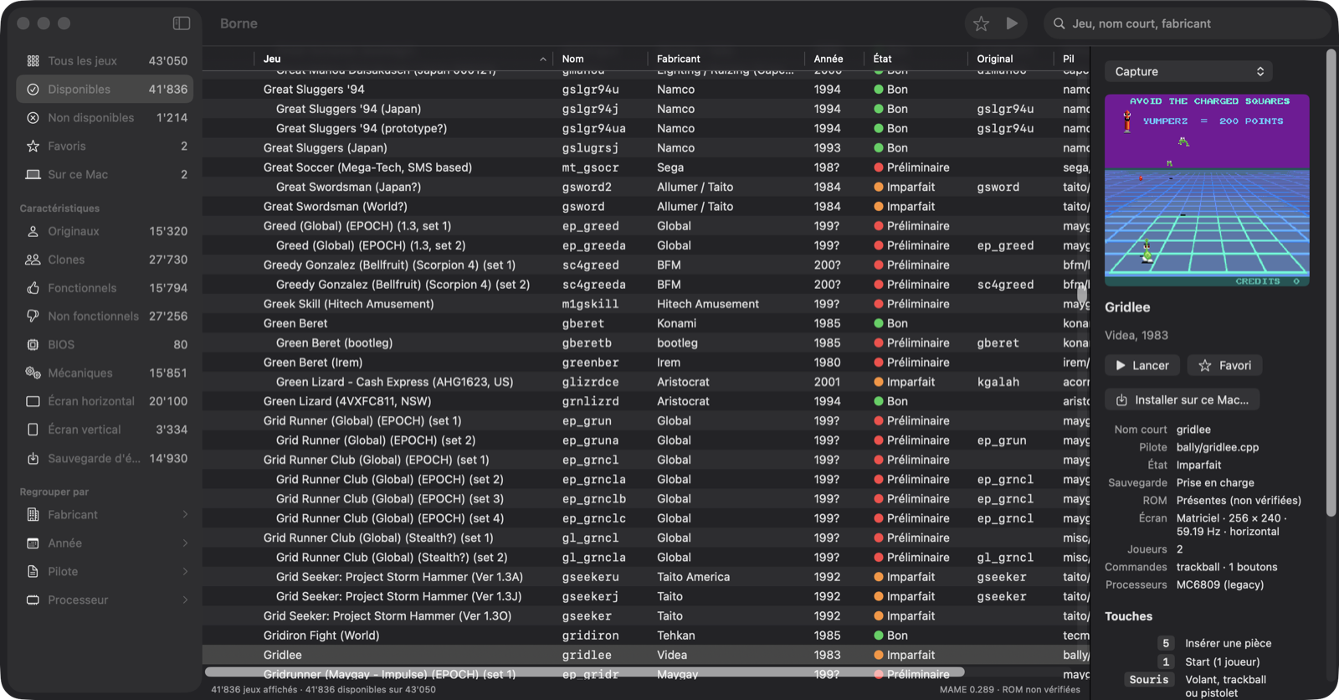This screenshot has width=1339, height=700.
Task: Click the play toolbar button
Action: [1012, 23]
